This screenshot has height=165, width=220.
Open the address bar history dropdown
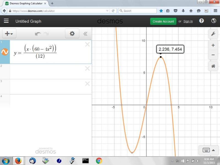(107, 11)
